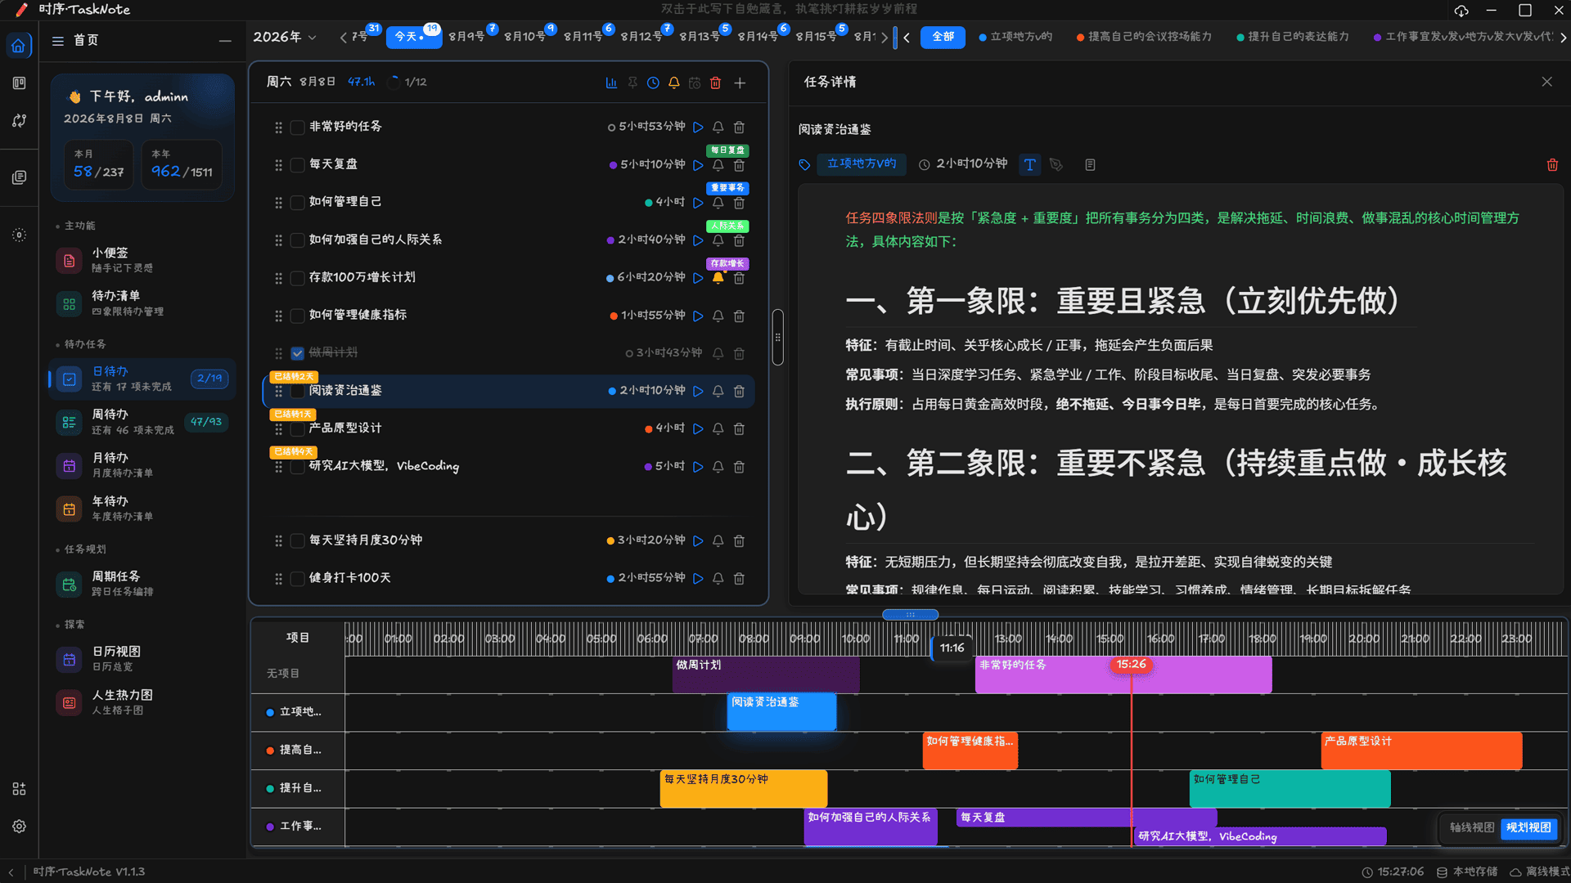Image resolution: width=1571 pixels, height=883 pixels.
Task: Check off 研究AI大模型, VibeCoding
Action: tap(298, 466)
